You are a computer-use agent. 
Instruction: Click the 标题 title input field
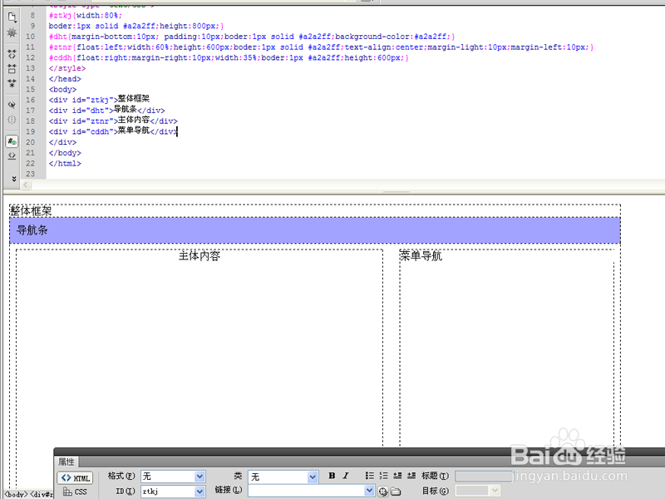[484, 477]
